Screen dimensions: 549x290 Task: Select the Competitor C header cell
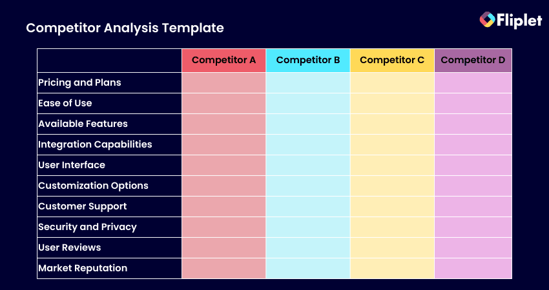pos(392,61)
